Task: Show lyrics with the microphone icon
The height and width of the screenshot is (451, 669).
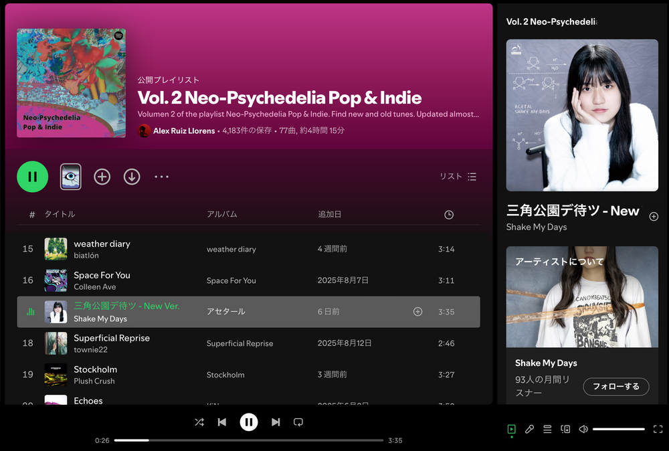Action: coord(529,429)
